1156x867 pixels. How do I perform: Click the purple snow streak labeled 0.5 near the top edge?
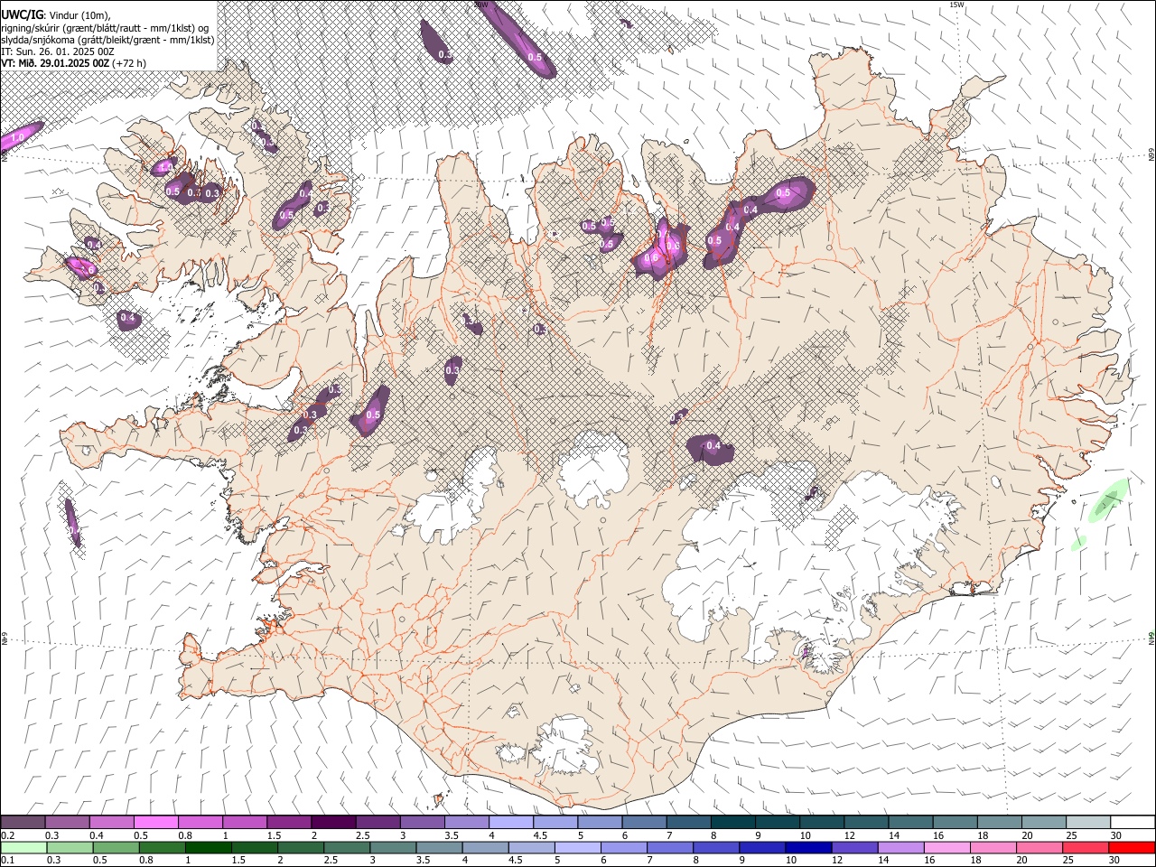click(516, 39)
